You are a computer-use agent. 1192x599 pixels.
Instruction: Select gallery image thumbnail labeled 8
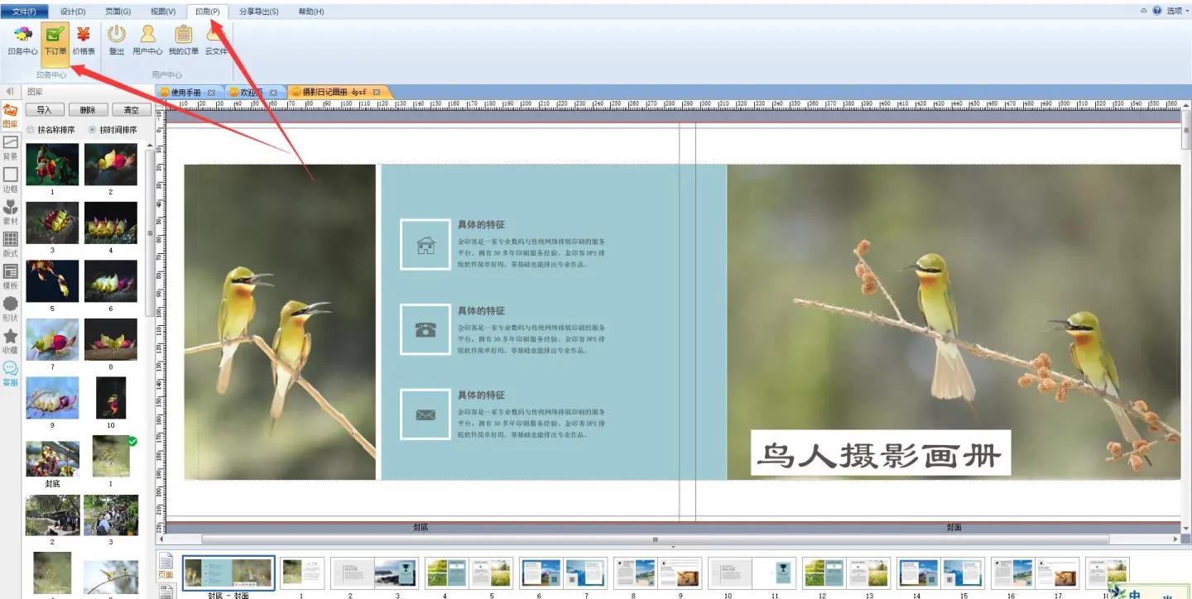(111, 340)
